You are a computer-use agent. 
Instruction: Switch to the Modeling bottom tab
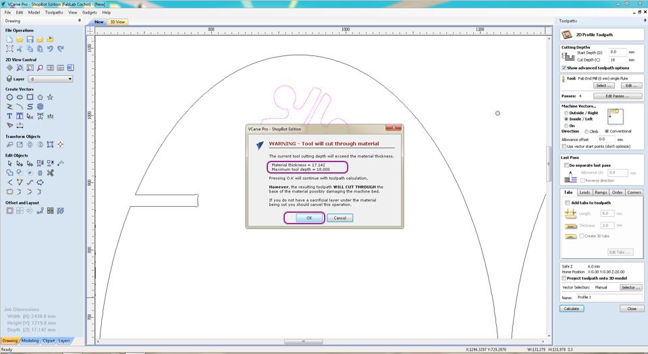(30, 340)
